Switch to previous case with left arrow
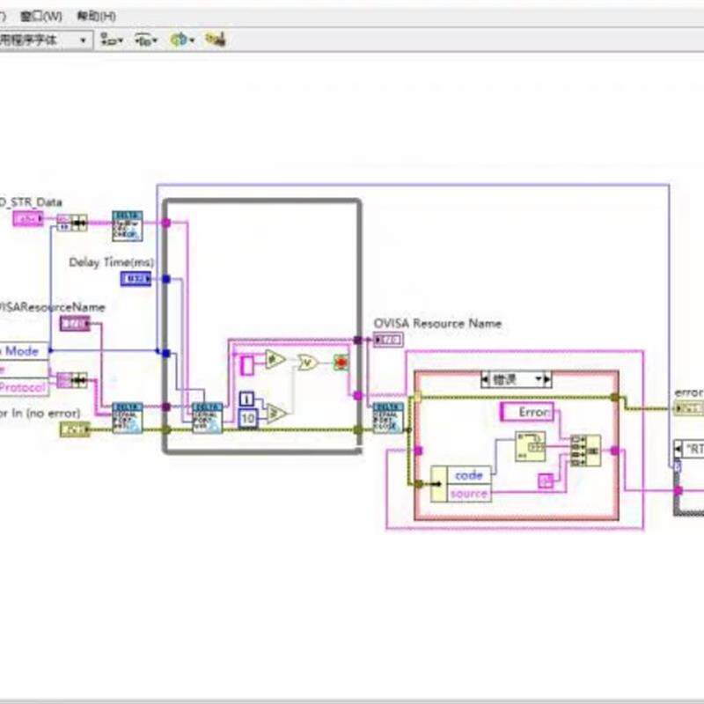The image size is (704, 704). pos(486,380)
